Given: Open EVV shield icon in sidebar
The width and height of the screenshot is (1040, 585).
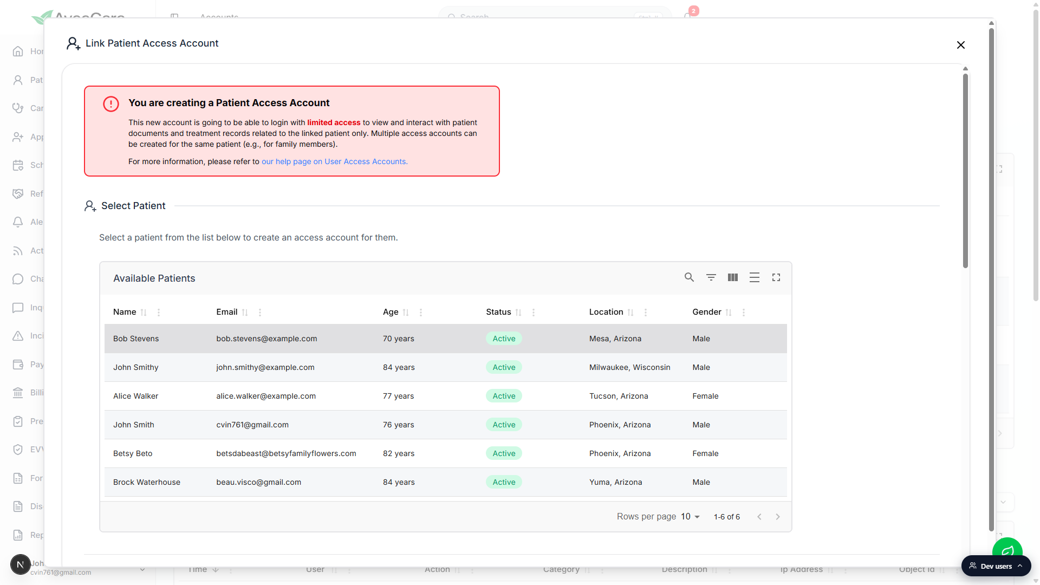Looking at the screenshot, I should click(18, 450).
